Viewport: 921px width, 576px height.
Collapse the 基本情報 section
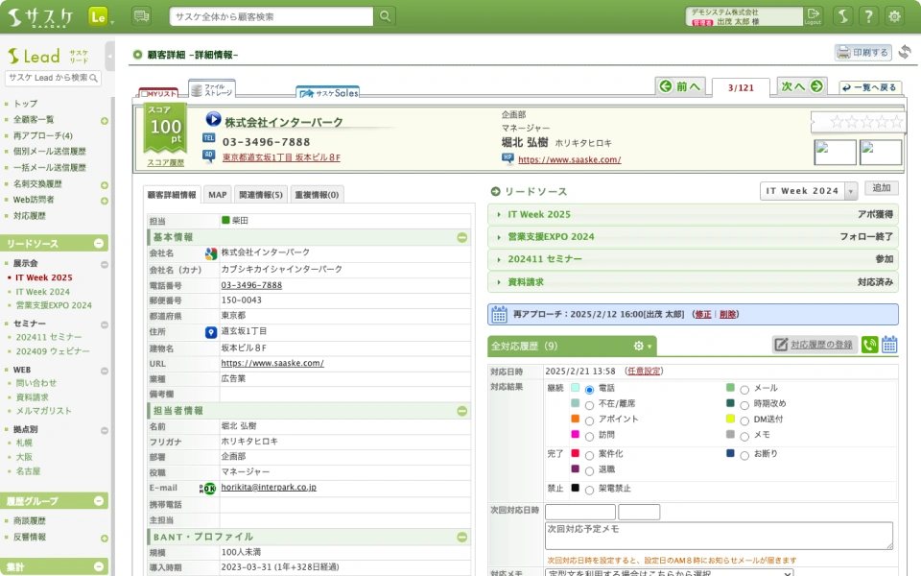coord(461,237)
